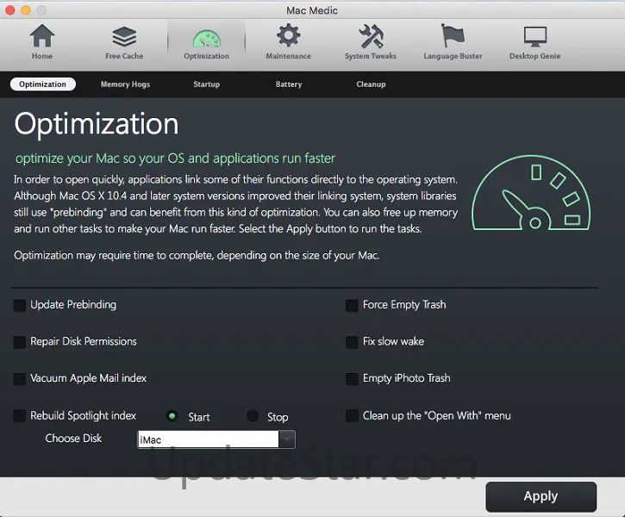Select the Stop radio button
625x517 pixels.
coord(253,416)
